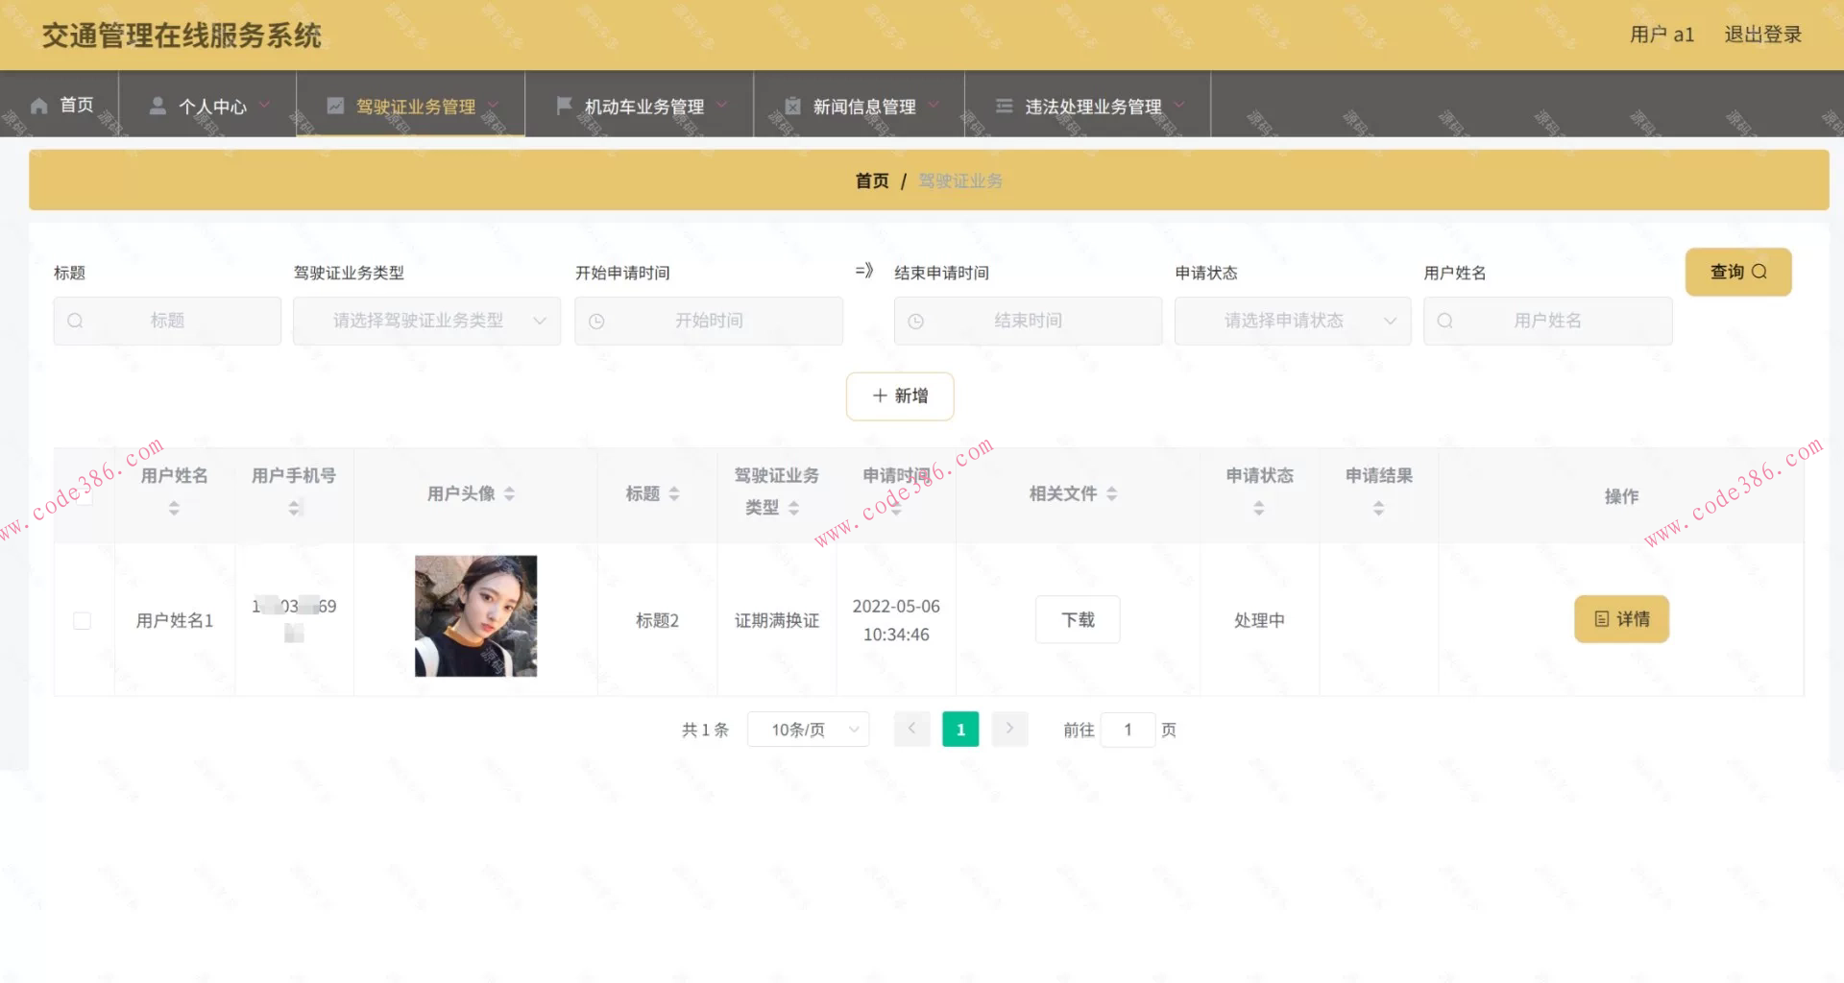Click the clock icon in 结束时间 field
This screenshot has width=1844, height=983.
[915, 322]
